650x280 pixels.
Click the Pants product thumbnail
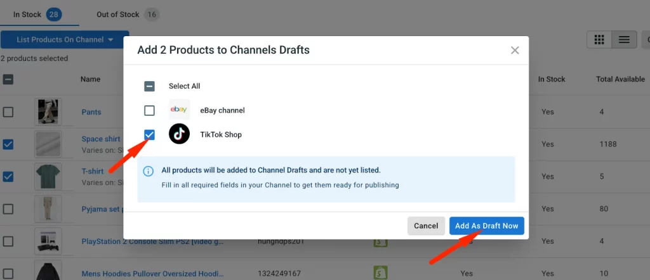click(48, 111)
